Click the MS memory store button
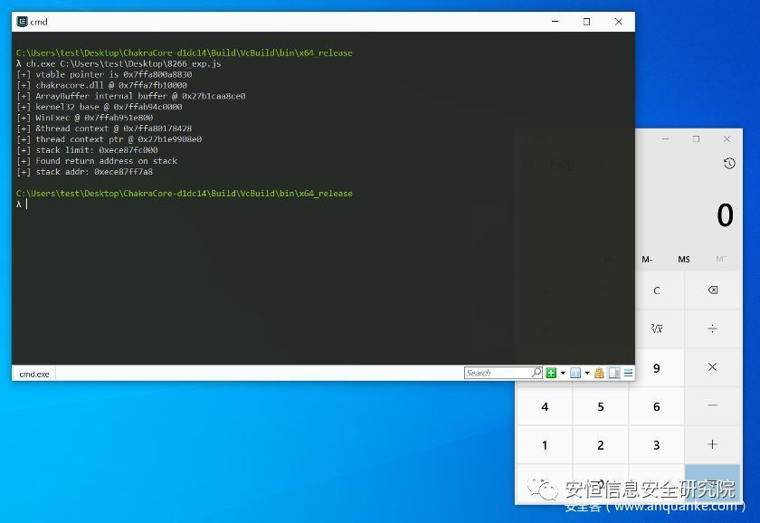Image resolution: width=760 pixels, height=523 pixels. (x=684, y=260)
